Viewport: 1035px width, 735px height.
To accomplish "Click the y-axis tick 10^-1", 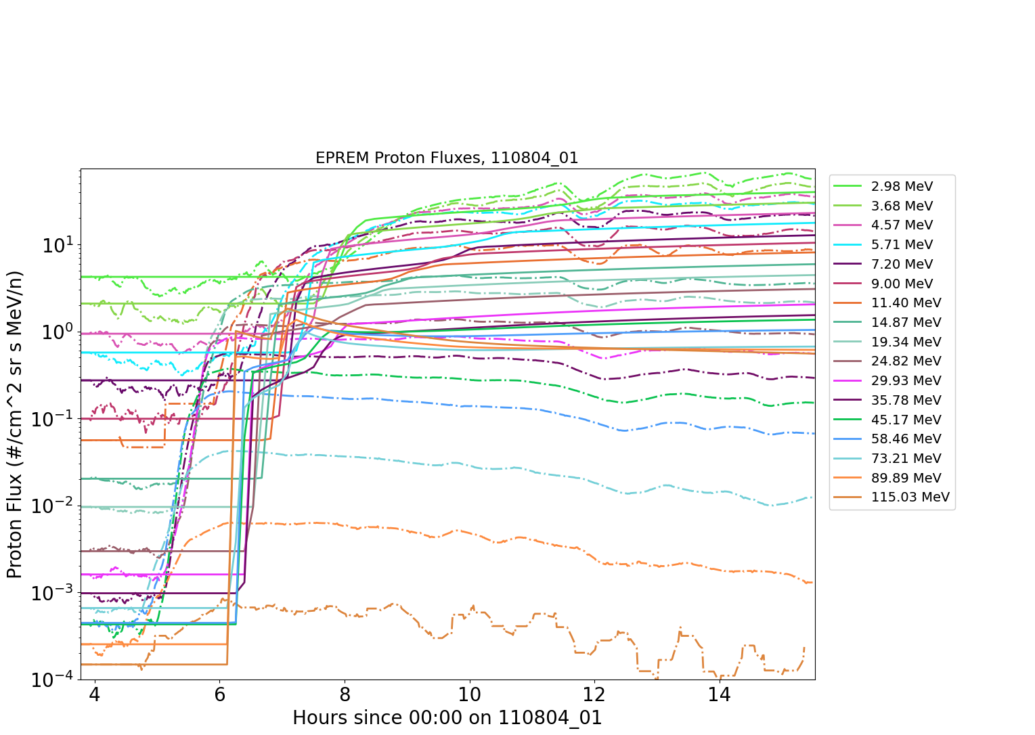I will pos(53,419).
